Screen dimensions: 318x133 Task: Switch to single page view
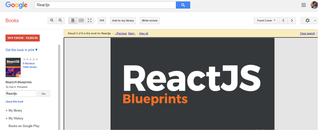pyautogui.click(x=73, y=20)
